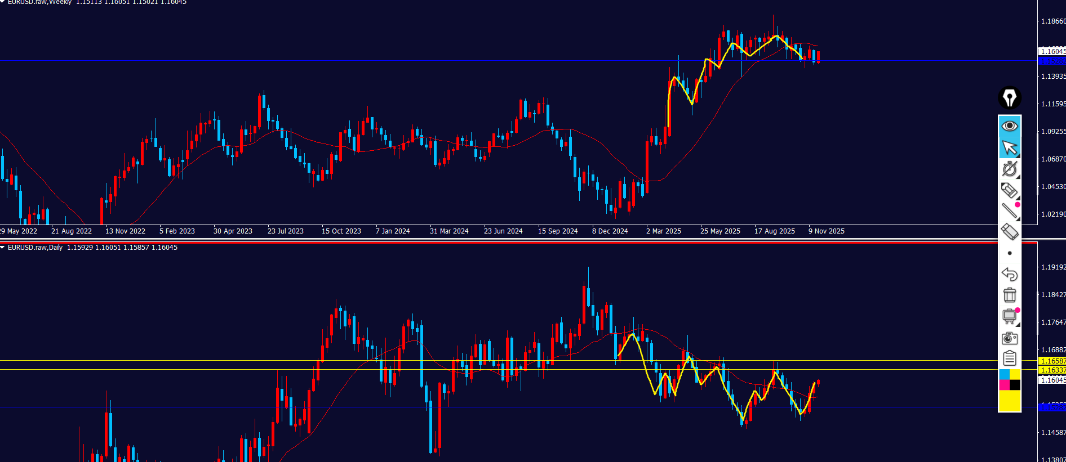Expand the EURUSD.raw Daily chart header arrow
Screen dimensions: 1066x462
[3, 248]
